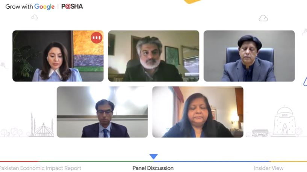Click the Faisal Mosque illustration

point(42,125)
